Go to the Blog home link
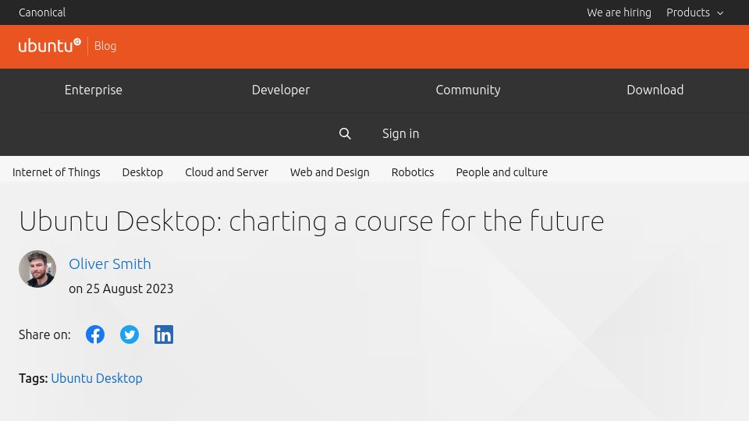Viewport: 749px width, 421px height. coord(105,46)
